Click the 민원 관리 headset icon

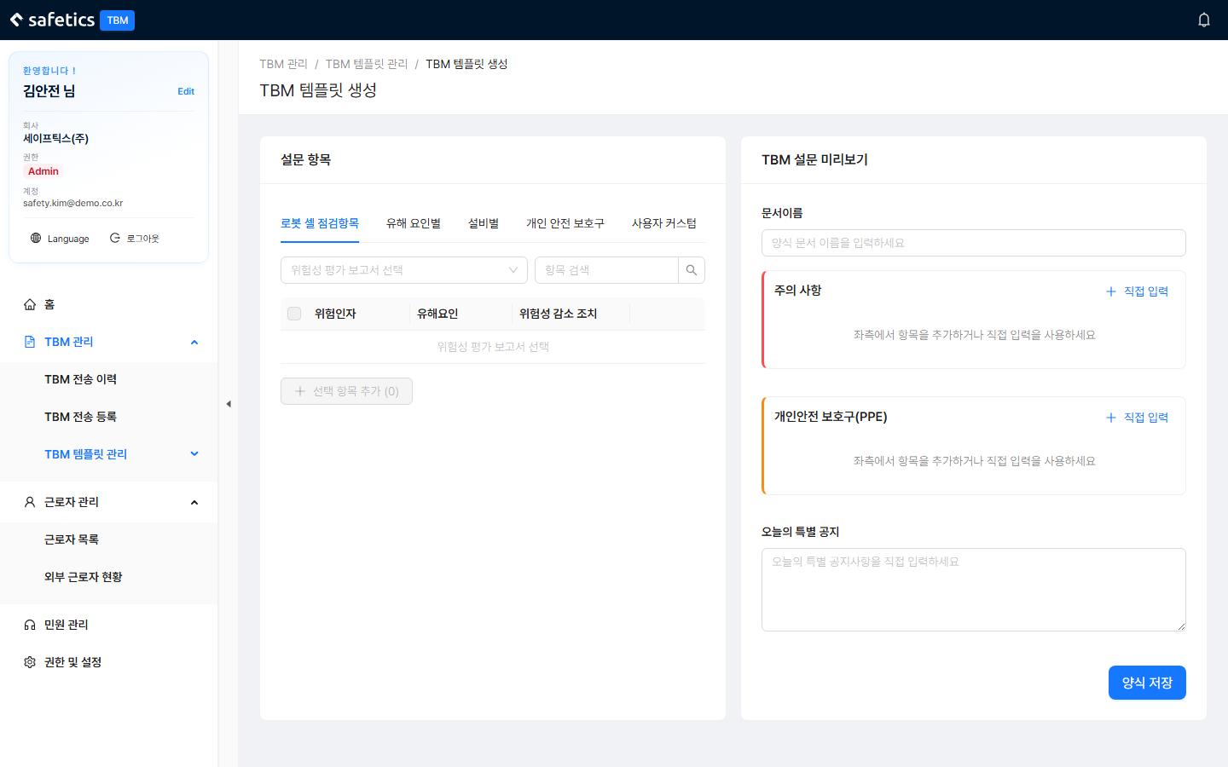click(30, 625)
